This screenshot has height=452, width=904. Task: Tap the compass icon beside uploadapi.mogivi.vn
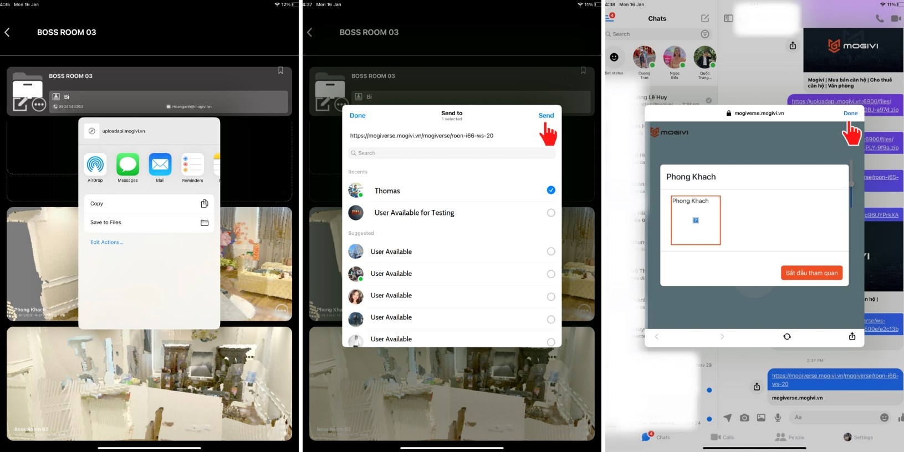click(92, 131)
